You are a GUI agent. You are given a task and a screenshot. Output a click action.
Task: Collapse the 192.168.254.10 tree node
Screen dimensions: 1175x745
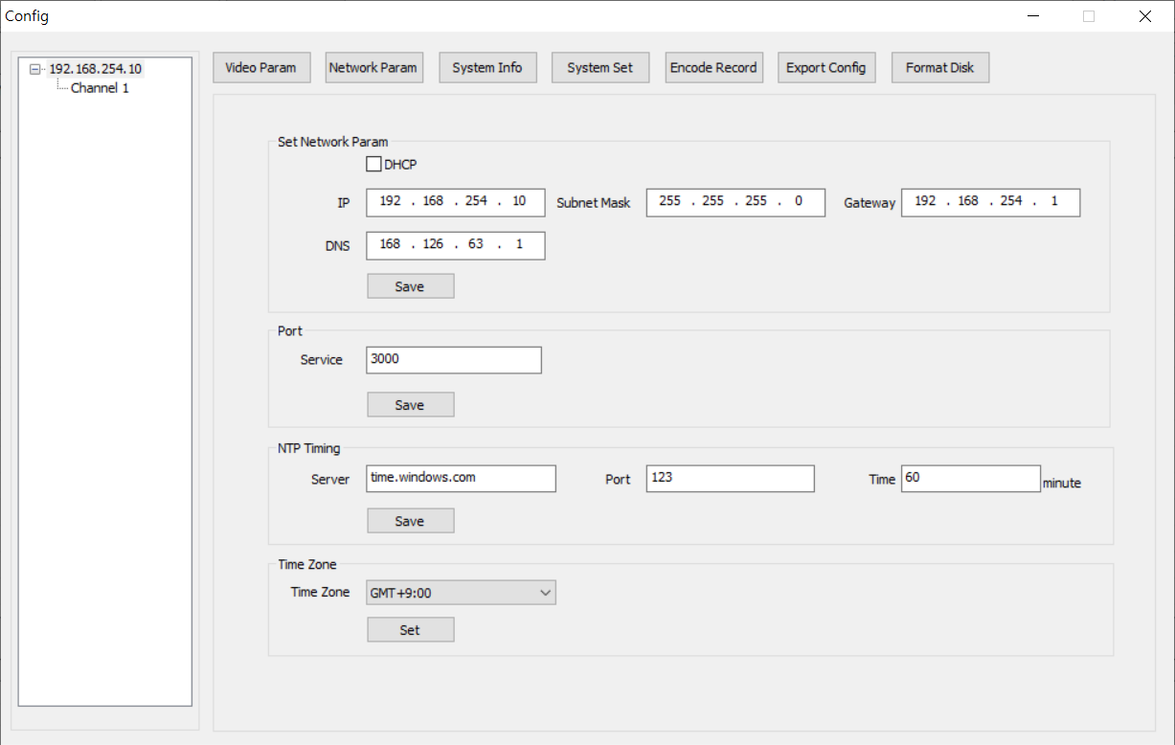pos(35,69)
